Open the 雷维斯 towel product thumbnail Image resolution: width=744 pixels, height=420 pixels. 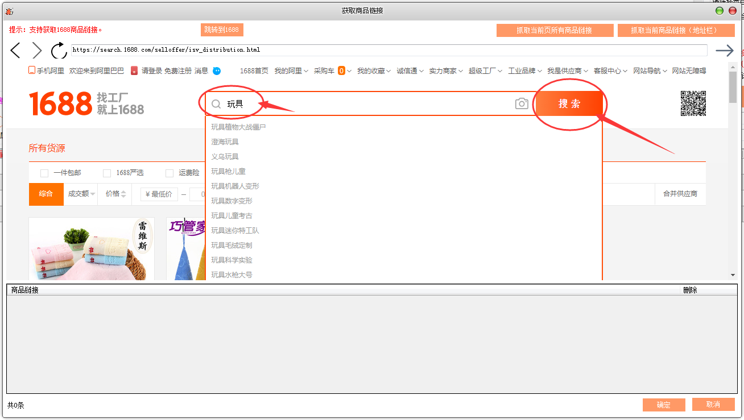[x=92, y=249]
